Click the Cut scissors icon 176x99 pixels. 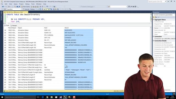40,7
